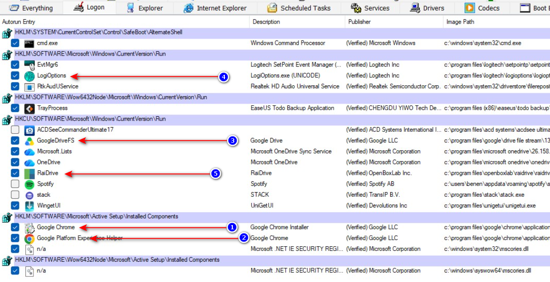Click the WingetUI entry icon
Screen dimensions: 550x282
click(x=29, y=206)
